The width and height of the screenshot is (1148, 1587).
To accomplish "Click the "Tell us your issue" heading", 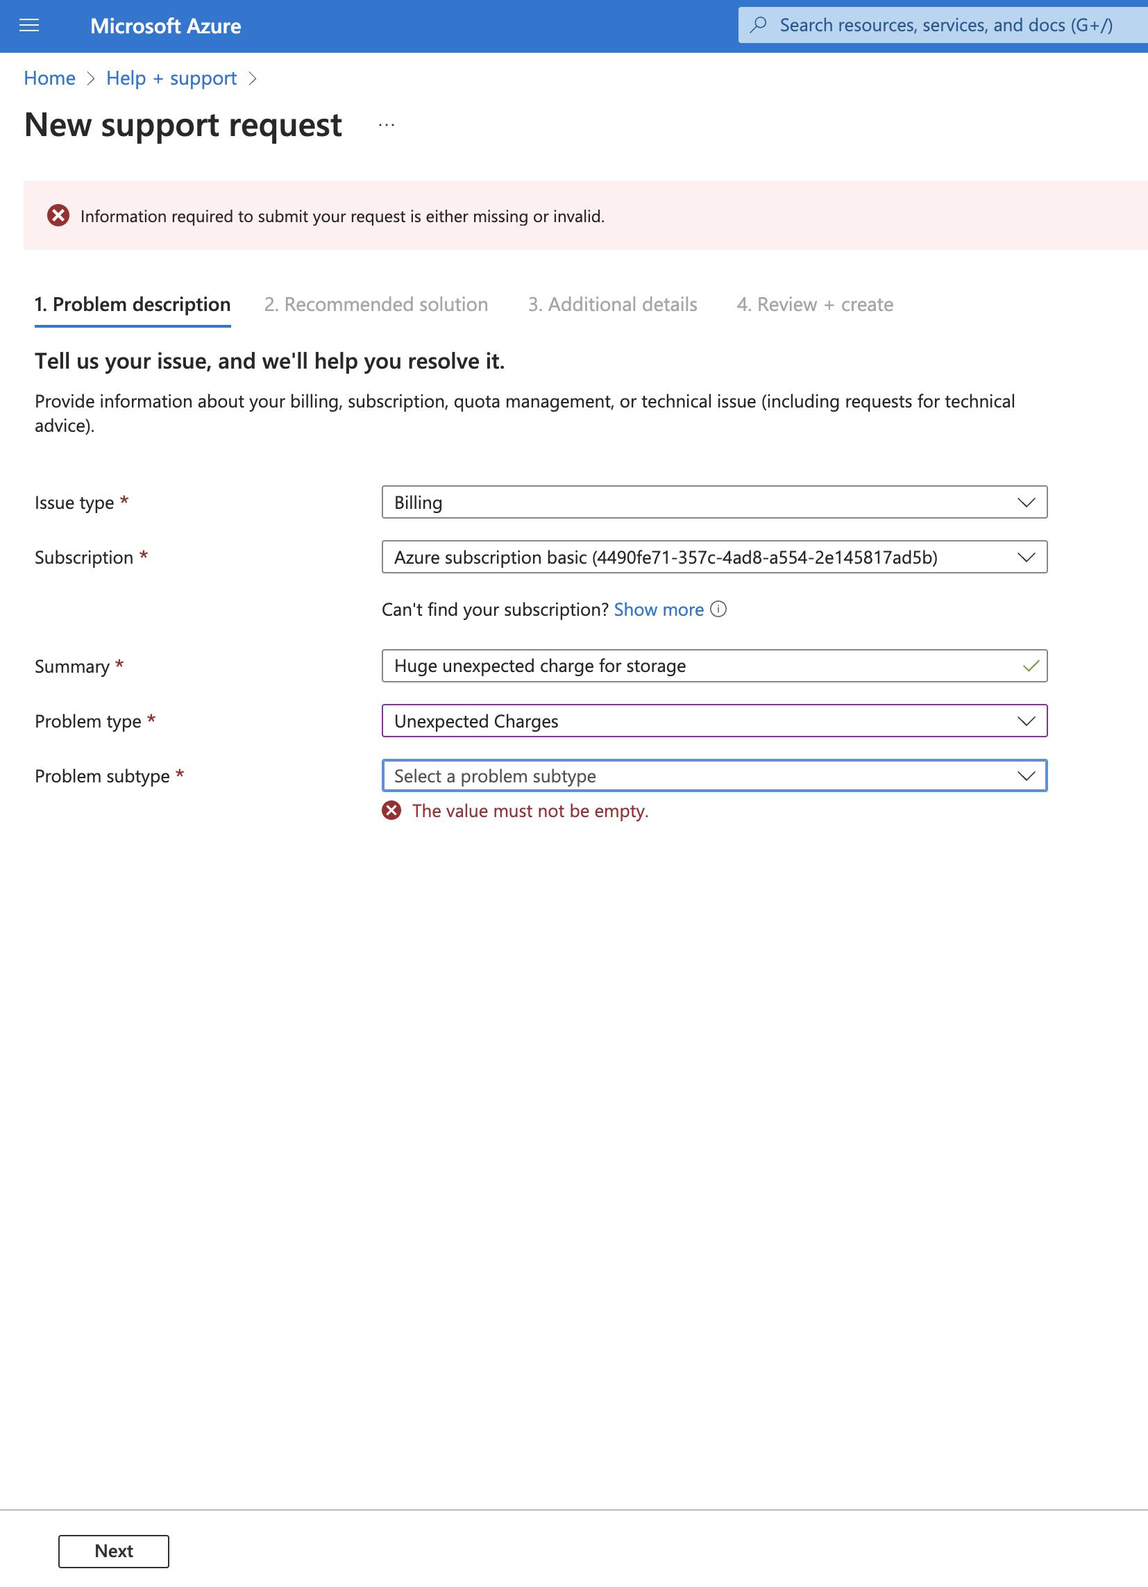I will coord(270,361).
